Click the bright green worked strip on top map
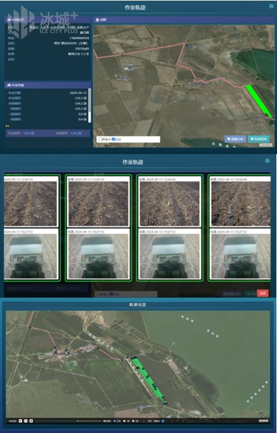The image size is (277, 433). (258, 101)
